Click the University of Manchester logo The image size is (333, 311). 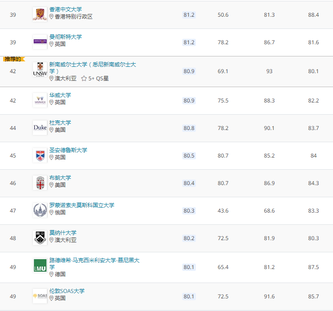click(40, 42)
